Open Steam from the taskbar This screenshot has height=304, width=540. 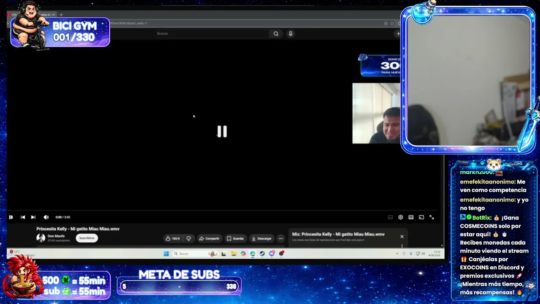pos(262,254)
